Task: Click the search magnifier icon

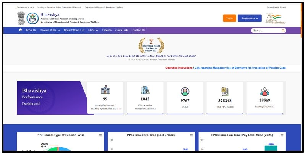Action: click(283, 31)
